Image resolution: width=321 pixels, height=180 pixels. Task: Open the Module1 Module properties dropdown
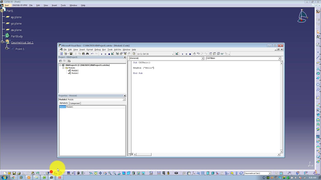point(124,99)
